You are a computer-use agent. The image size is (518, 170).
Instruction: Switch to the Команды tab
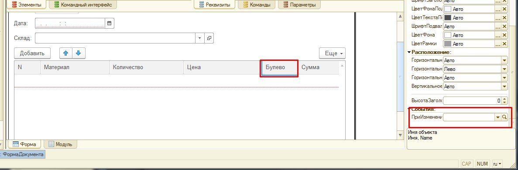(x=256, y=5)
